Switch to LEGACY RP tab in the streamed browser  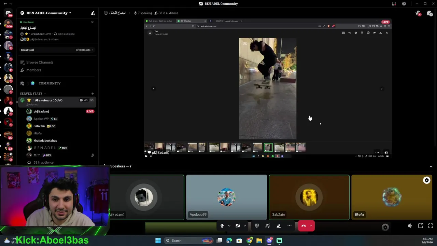[x=224, y=21]
